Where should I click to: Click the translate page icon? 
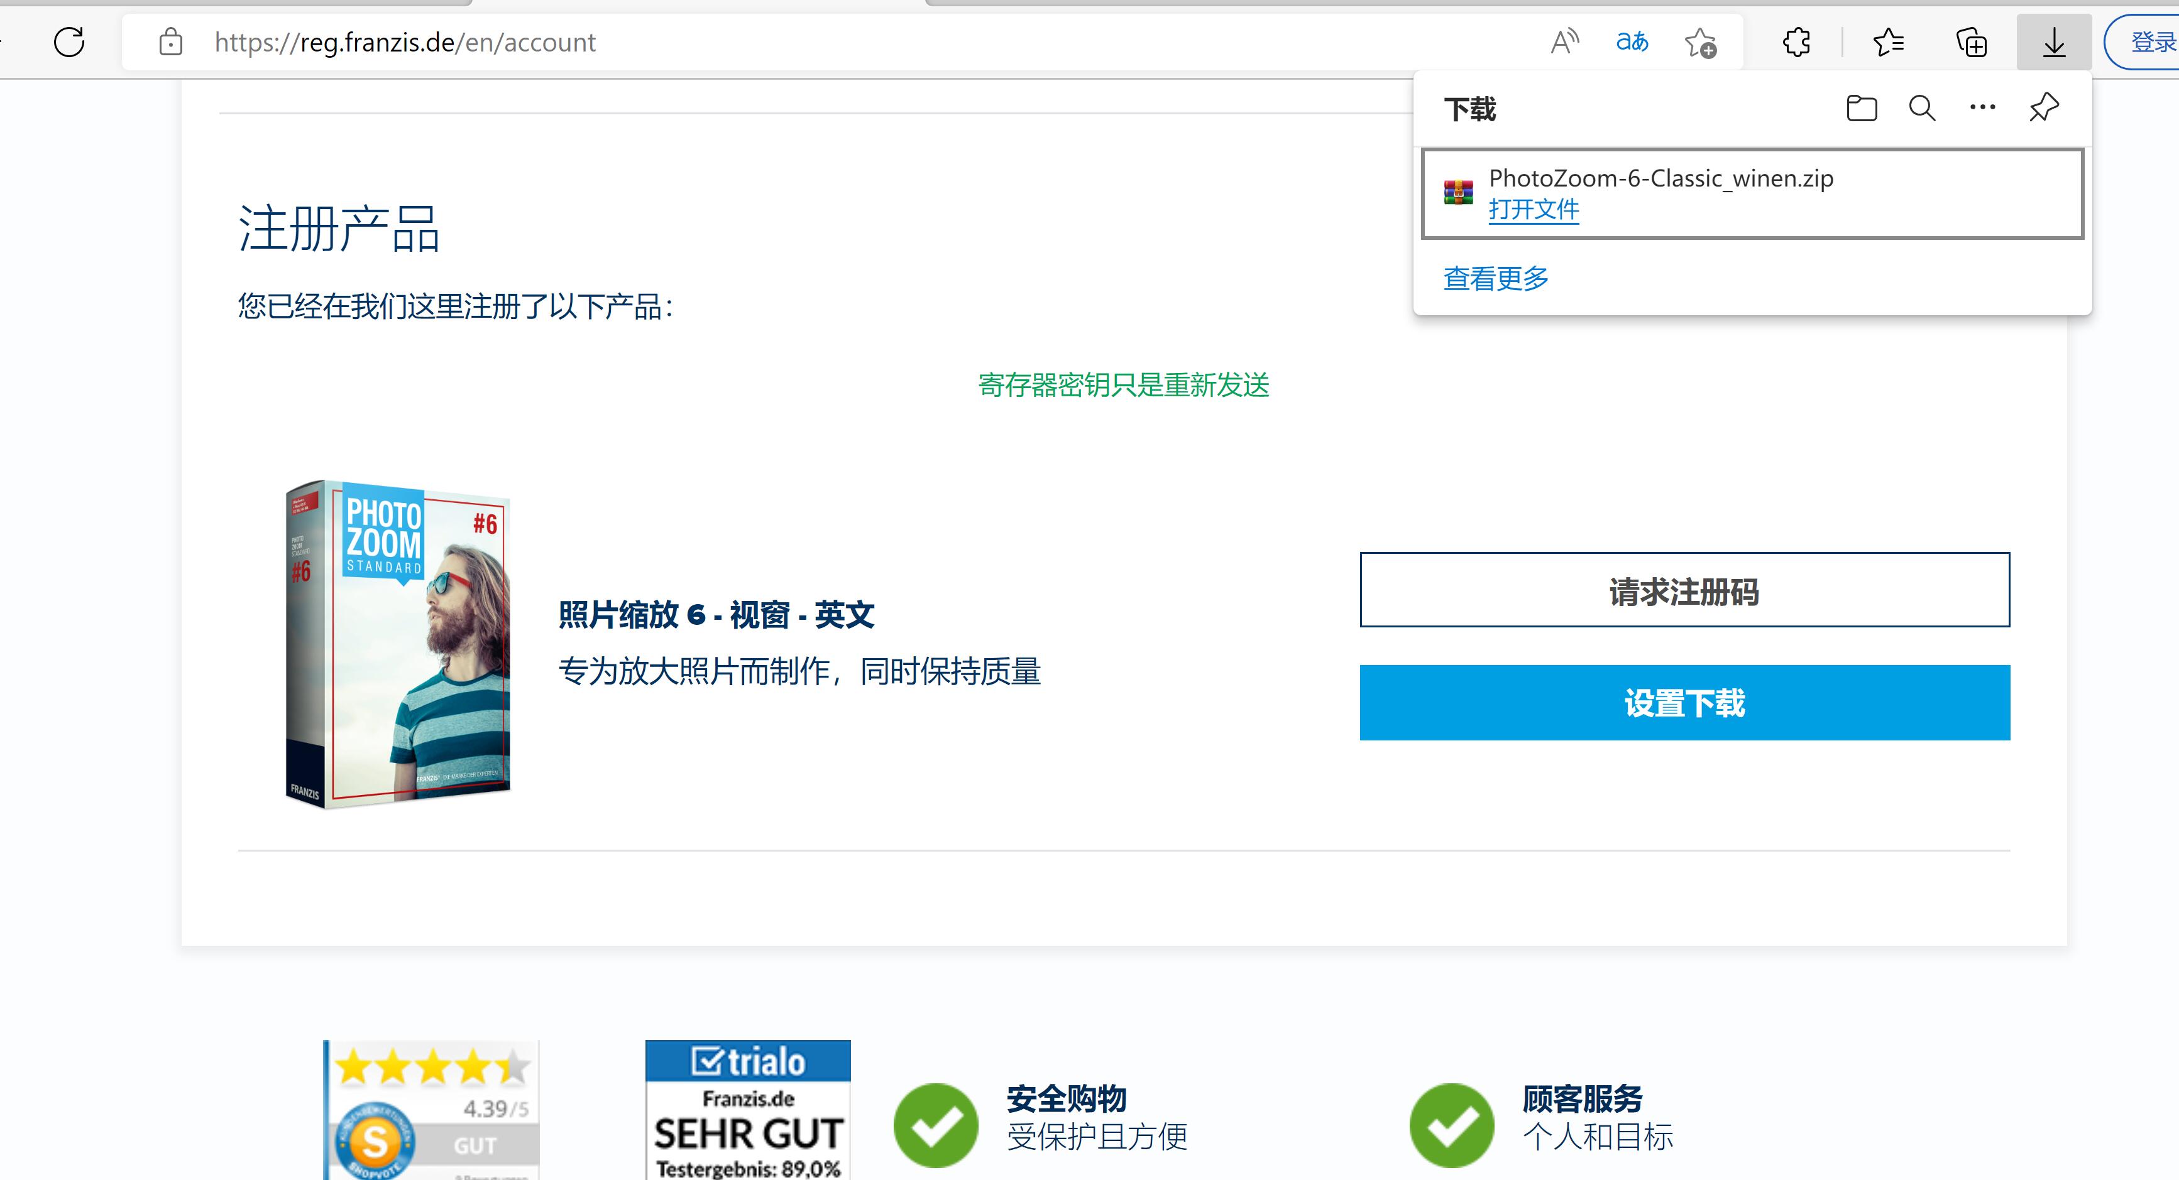click(x=1632, y=41)
